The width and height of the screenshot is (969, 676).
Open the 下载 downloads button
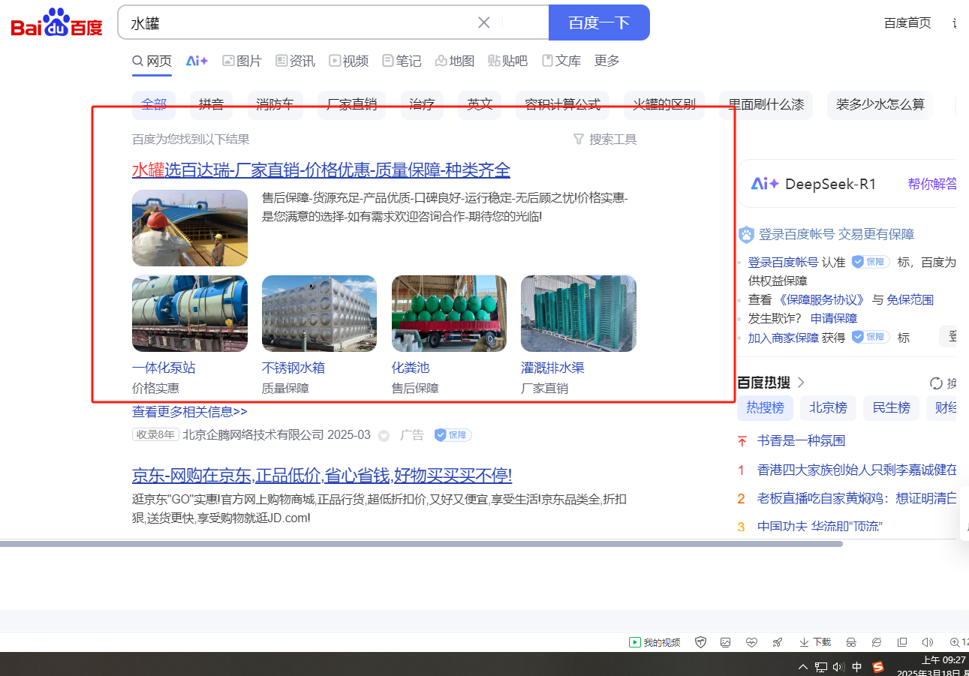click(x=815, y=642)
